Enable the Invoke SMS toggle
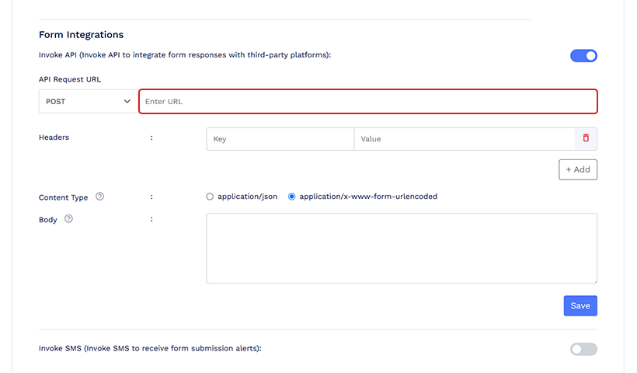Viewport: 637px width, 373px height. pyautogui.click(x=583, y=349)
